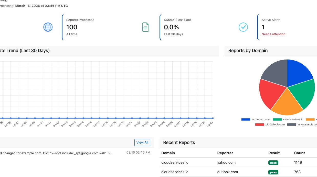The height and width of the screenshot is (177, 317).
Task: Open the View All alerts button
Action: (142, 143)
